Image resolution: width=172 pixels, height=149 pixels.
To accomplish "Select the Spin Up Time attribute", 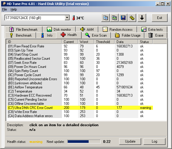I will (x=80, y=50).
